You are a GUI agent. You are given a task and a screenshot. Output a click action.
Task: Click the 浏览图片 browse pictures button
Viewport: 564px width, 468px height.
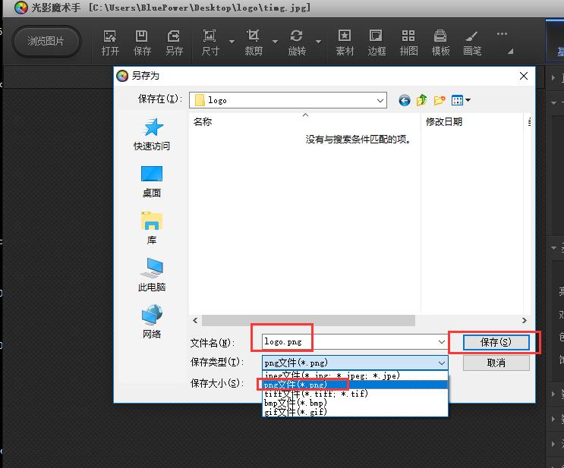tap(46, 41)
